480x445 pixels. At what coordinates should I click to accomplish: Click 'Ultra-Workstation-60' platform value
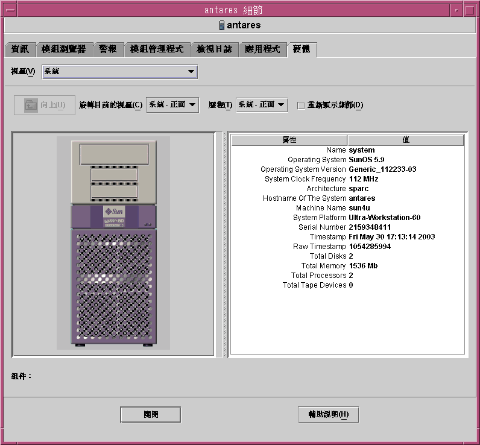pos(385,217)
